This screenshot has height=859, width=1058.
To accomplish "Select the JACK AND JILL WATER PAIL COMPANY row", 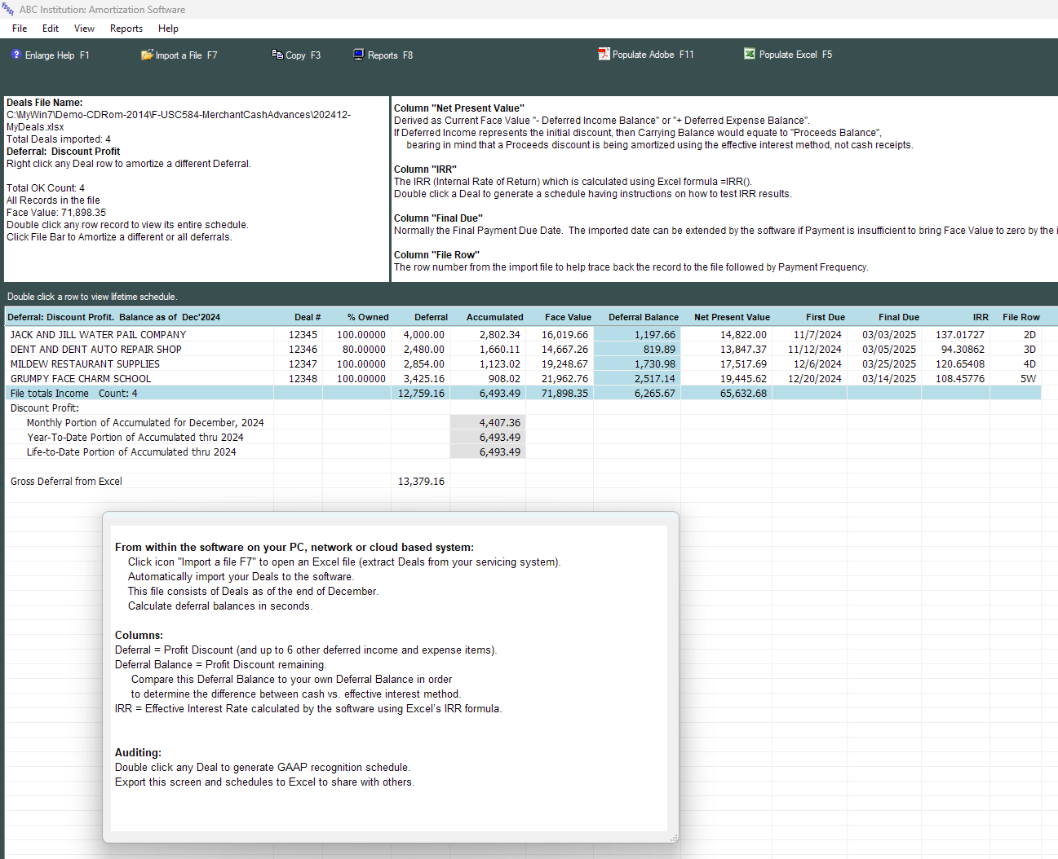I will coord(523,334).
